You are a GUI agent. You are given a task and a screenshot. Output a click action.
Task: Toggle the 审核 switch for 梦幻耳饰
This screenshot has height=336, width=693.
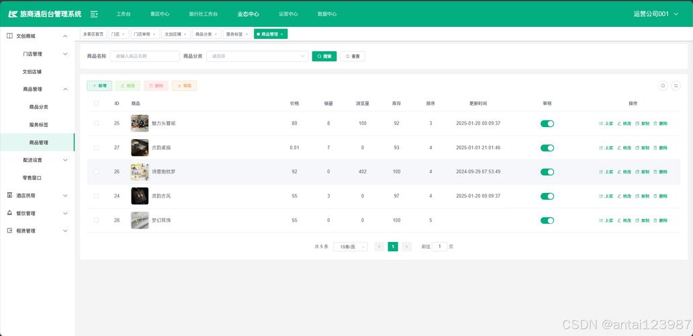tap(547, 220)
